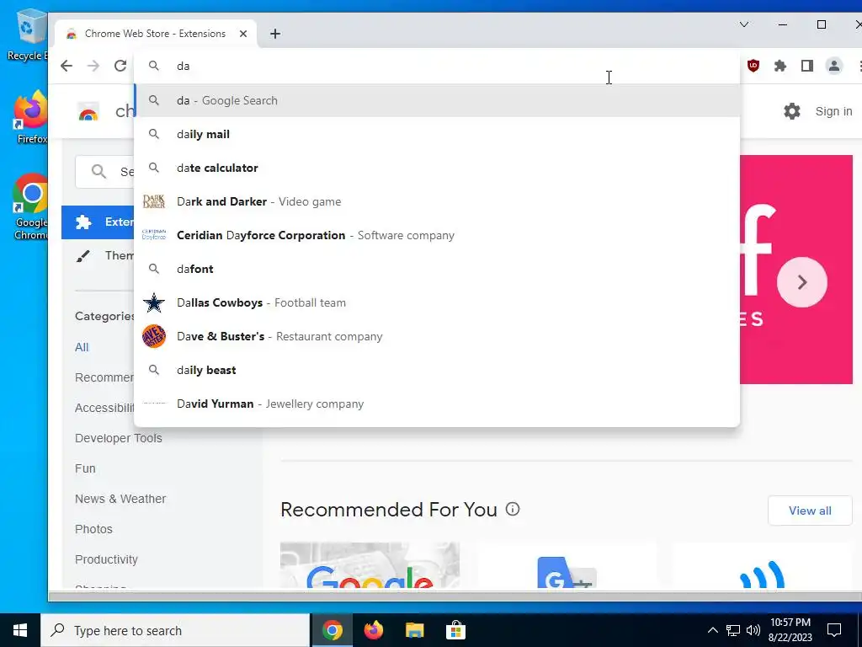Open the tab search dropdown chevron
The image size is (862, 647).
coord(744,24)
